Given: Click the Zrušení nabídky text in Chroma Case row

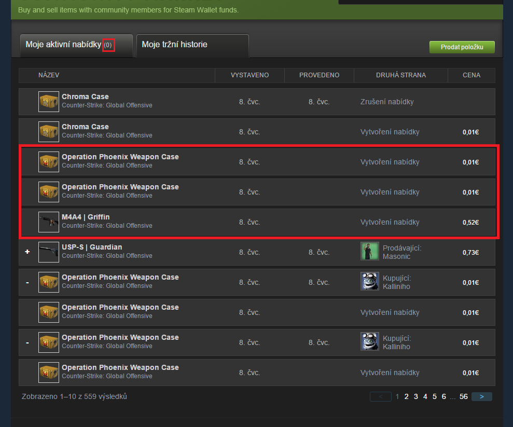Looking at the screenshot, I should point(387,102).
